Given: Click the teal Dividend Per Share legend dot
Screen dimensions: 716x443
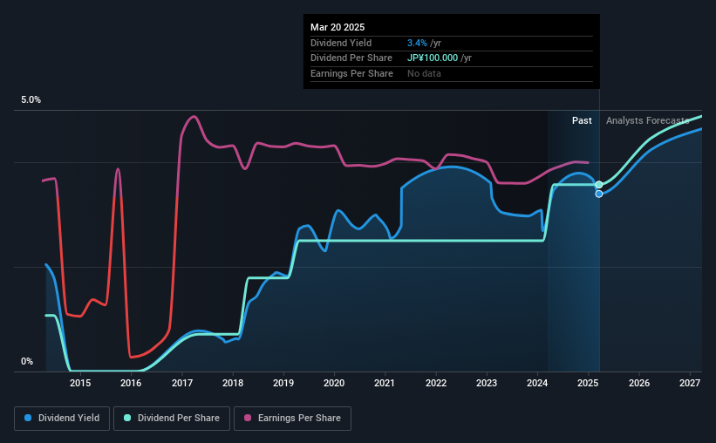Looking at the screenshot, I should (127, 418).
